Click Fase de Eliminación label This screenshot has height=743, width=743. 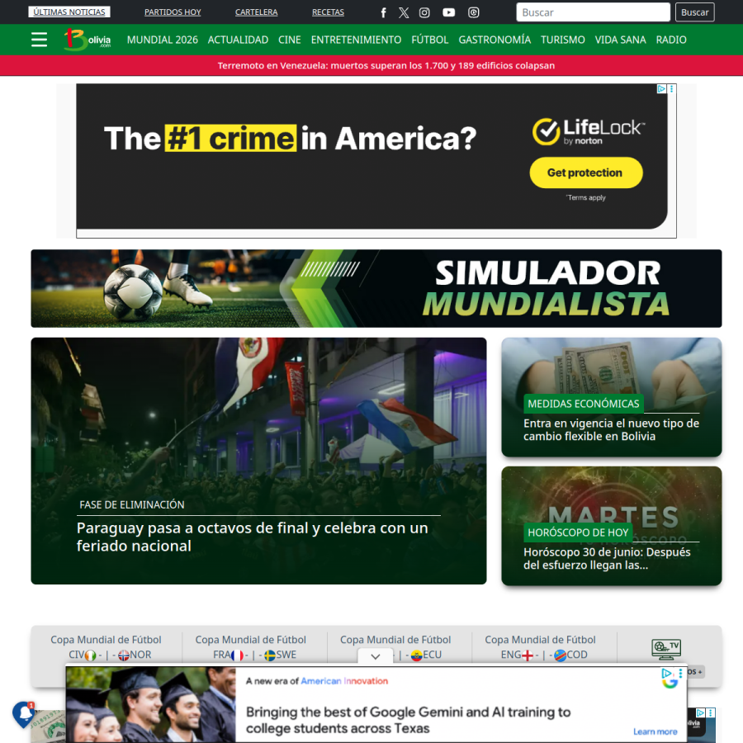[x=132, y=505]
